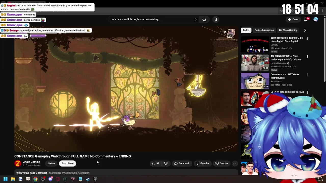Open File Explorer from taskbar
This screenshot has height=183, width=326.
pyautogui.click(x=13, y=179)
